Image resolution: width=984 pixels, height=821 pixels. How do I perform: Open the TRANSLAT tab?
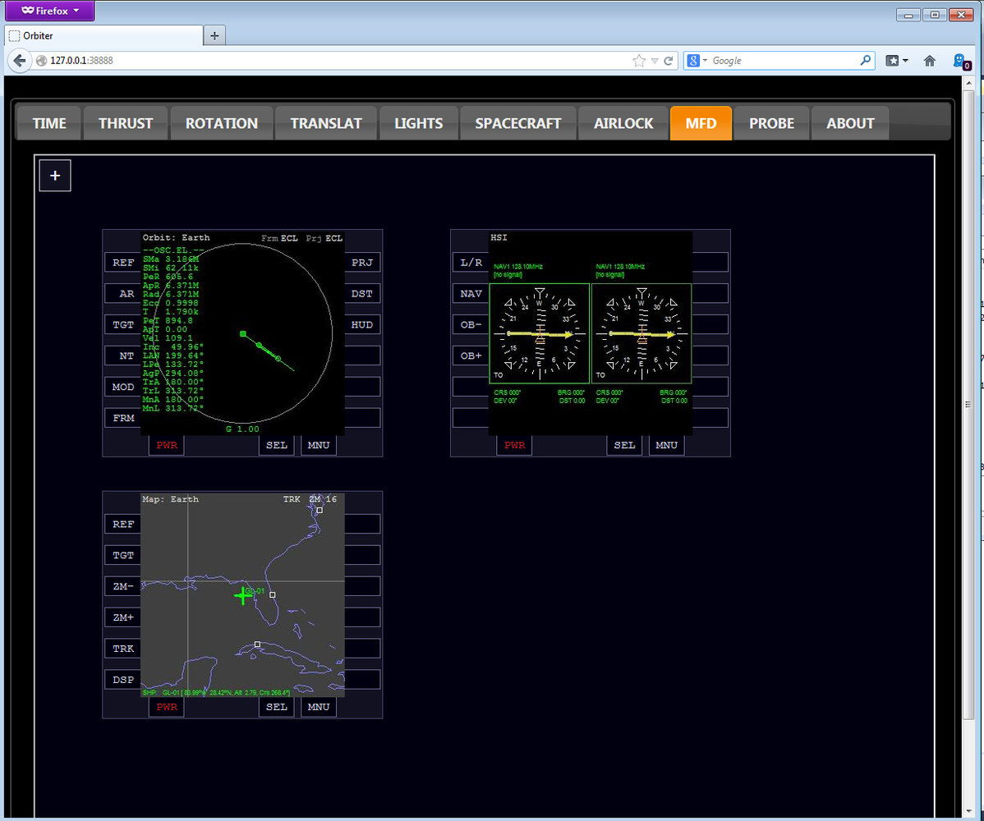coord(326,123)
